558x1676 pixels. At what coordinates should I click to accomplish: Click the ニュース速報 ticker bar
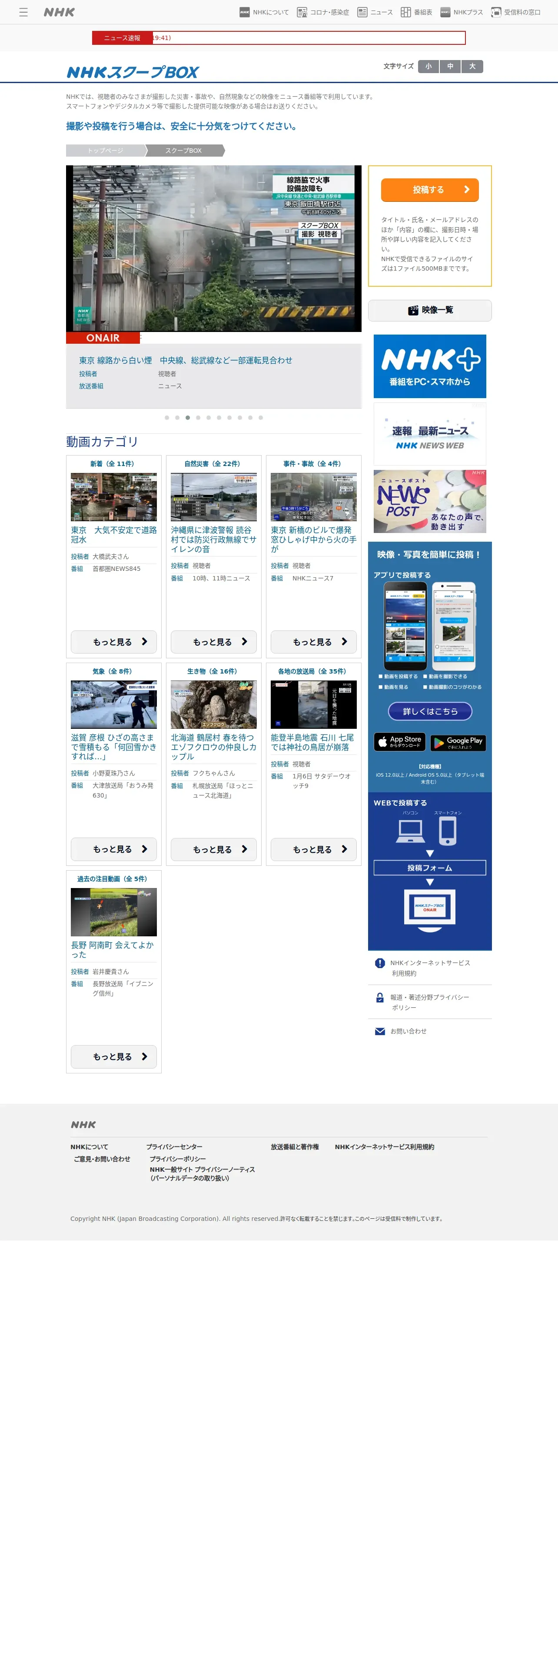pyautogui.click(x=279, y=38)
